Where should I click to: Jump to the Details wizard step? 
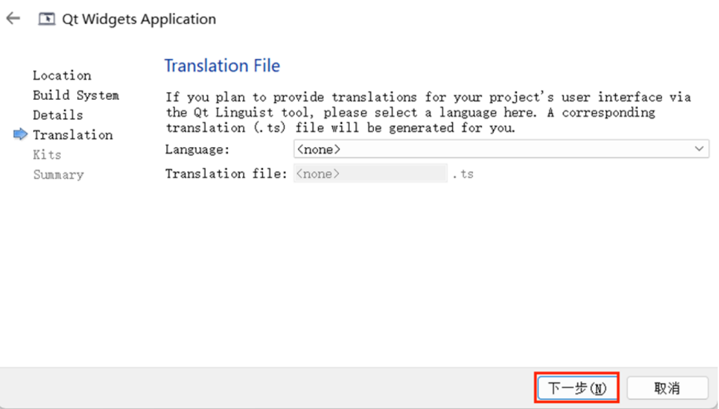point(58,115)
